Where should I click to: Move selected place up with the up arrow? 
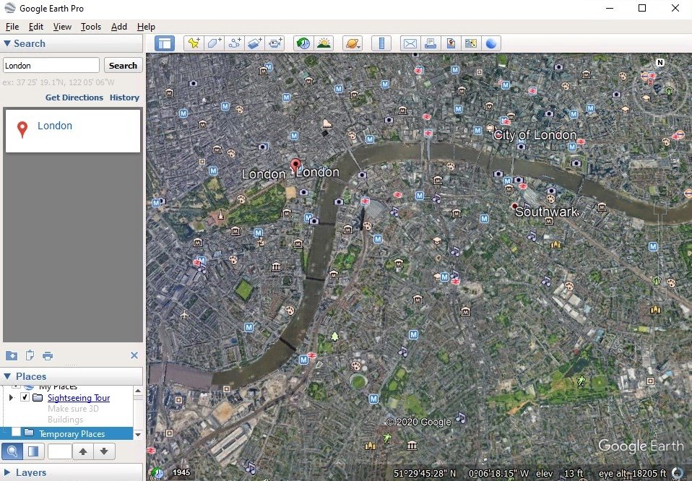click(x=83, y=451)
